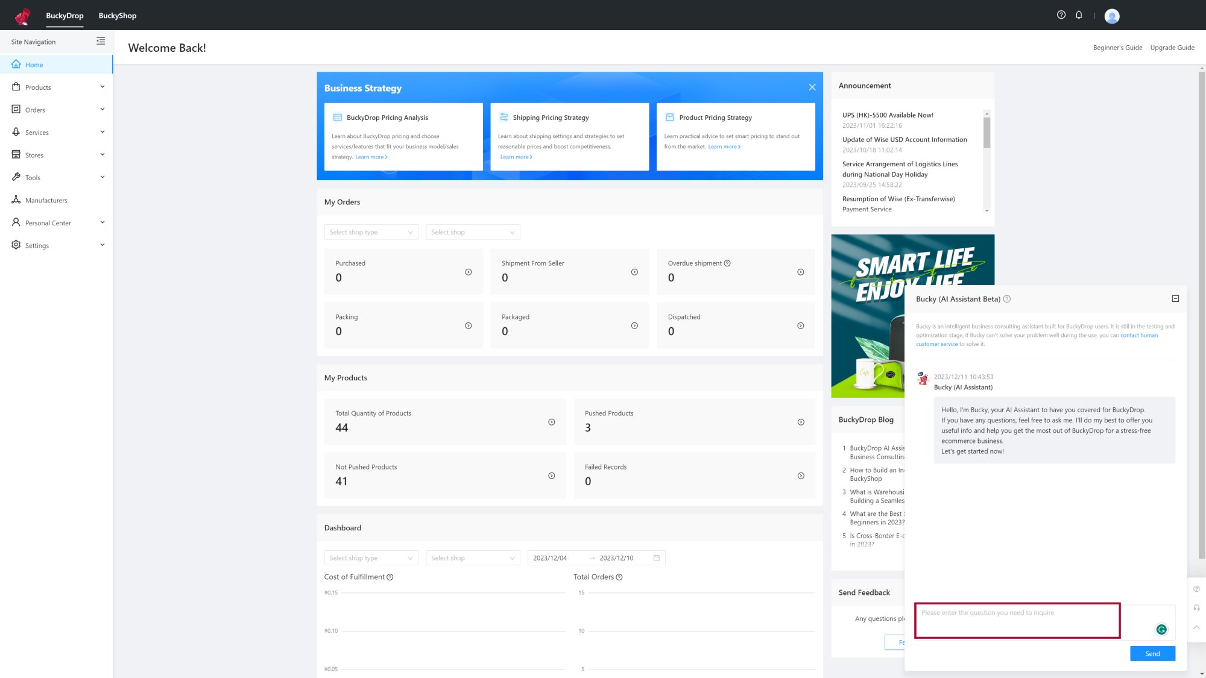Select the dashboard end date 2023/12/10

point(616,558)
